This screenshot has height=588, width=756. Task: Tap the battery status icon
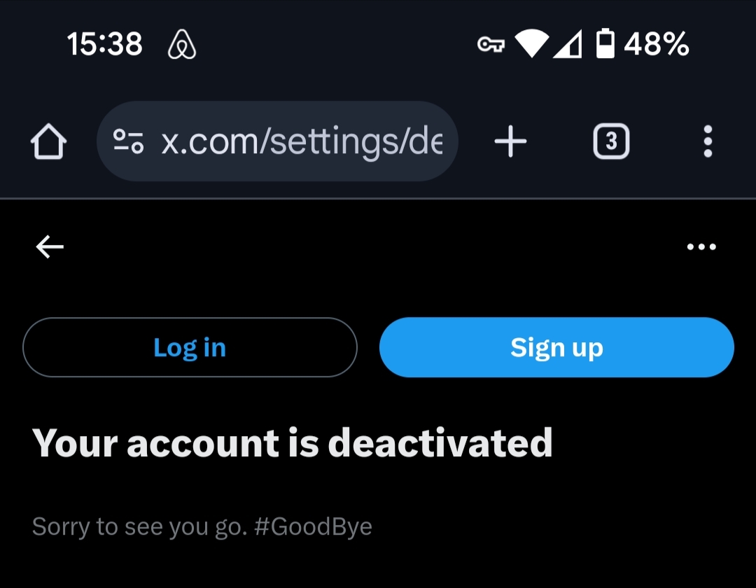coord(605,45)
